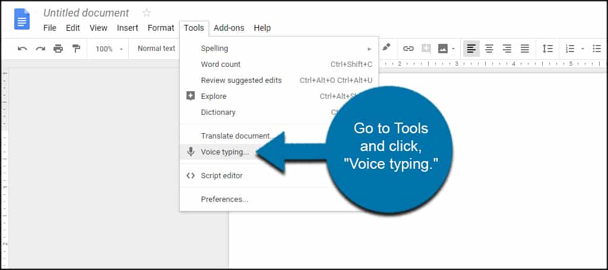Click the Add comment icon
Viewport: 608px width, 270px height.
426,49
